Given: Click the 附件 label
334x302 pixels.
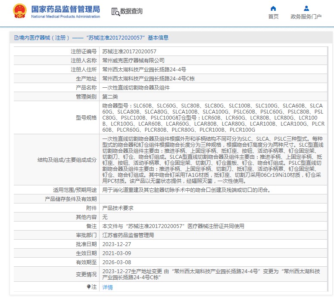Looking at the screenshot, I should 91,208.
